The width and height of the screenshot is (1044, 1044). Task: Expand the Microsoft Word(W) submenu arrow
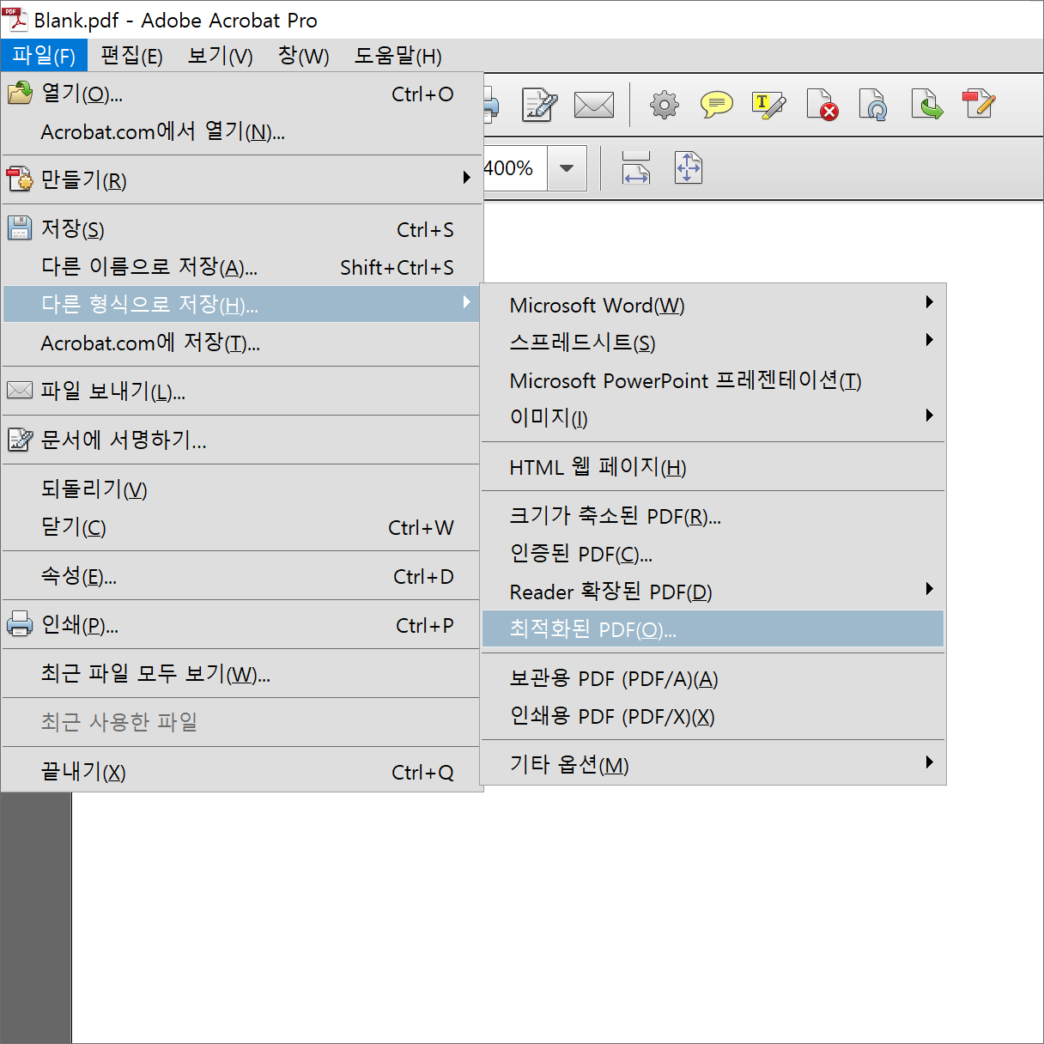click(929, 302)
